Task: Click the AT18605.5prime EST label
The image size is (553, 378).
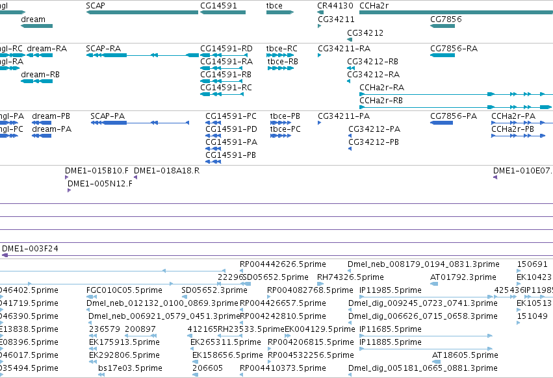Action: [465, 355]
